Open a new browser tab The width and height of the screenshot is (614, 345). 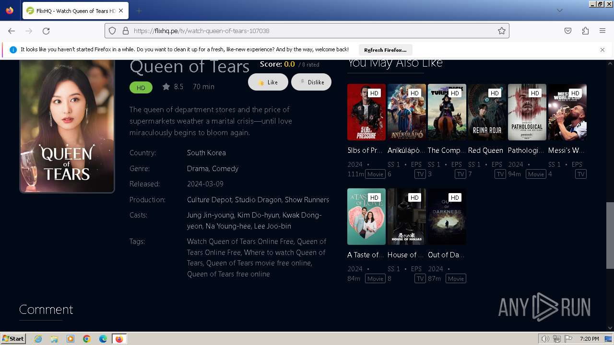(139, 11)
